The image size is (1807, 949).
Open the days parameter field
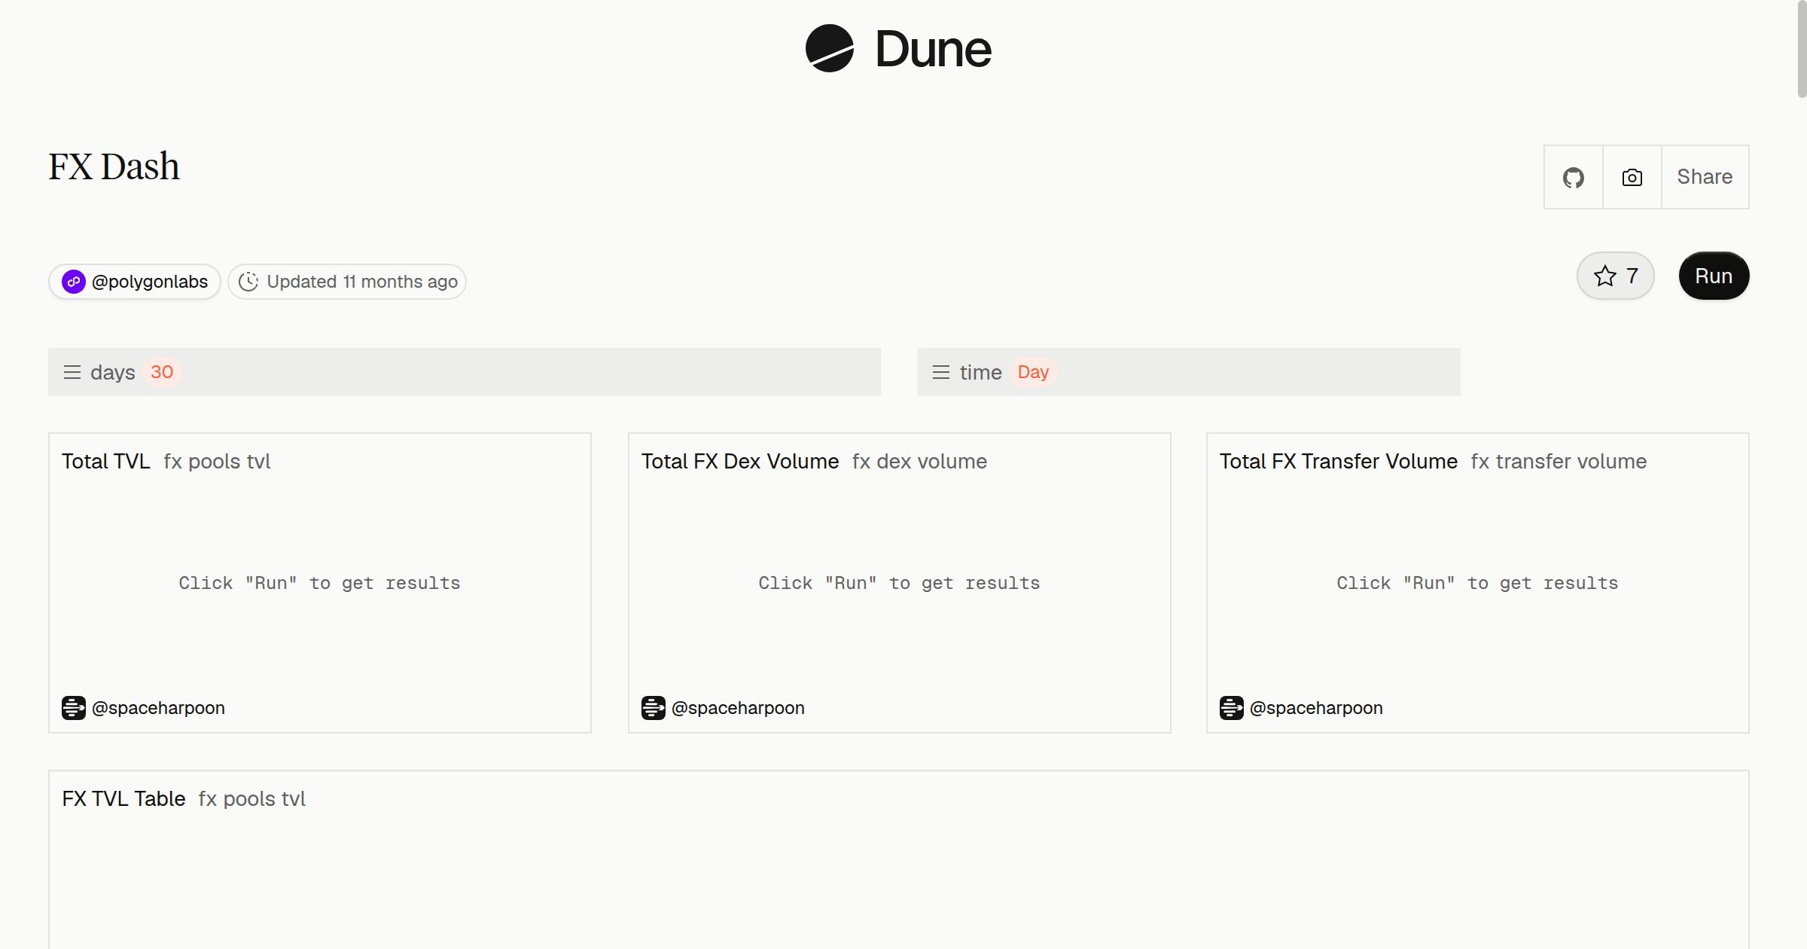point(465,372)
